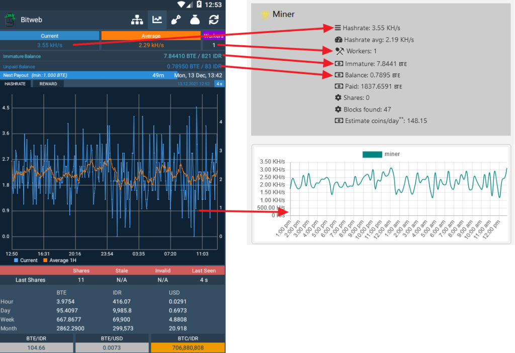Open the pool network hierarchy icon

137,20
